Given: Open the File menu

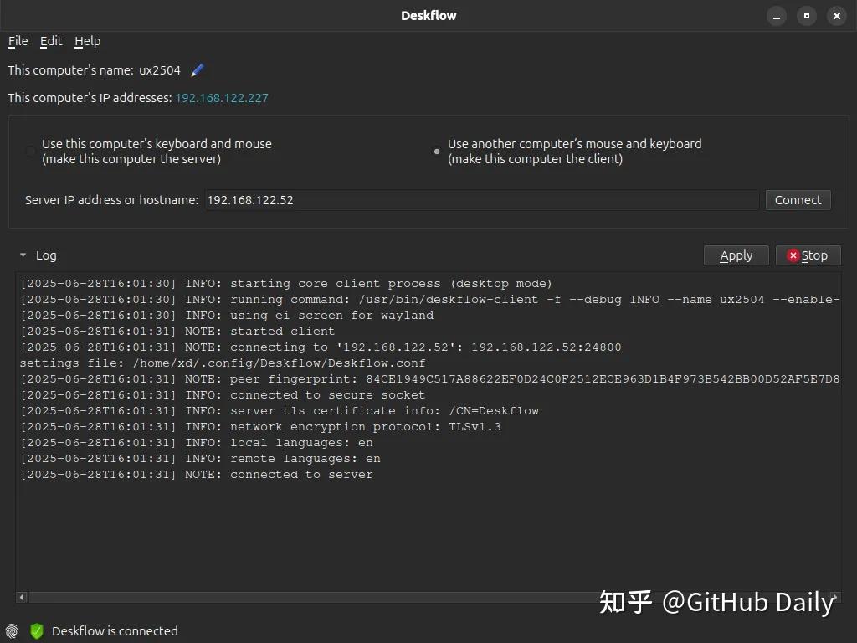Looking at the screenshot, I should click(x=18, y=41).
